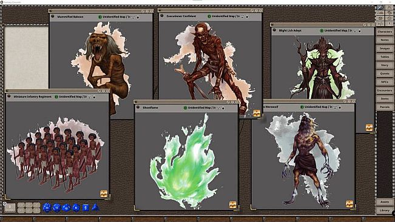This screenshot has width=395, height=222.
Task: Click the mask icon in Blight Lich Adept header
Action: pyautogui.click(x=355, y=31)
